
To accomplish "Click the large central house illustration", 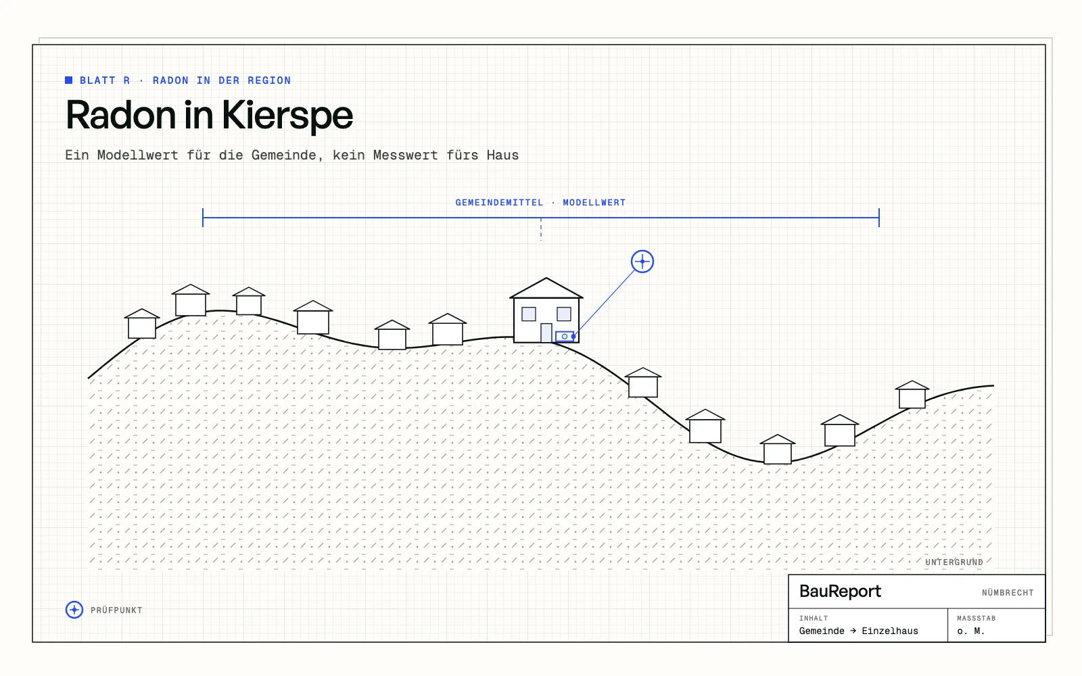I will click(x=546, y=310).
